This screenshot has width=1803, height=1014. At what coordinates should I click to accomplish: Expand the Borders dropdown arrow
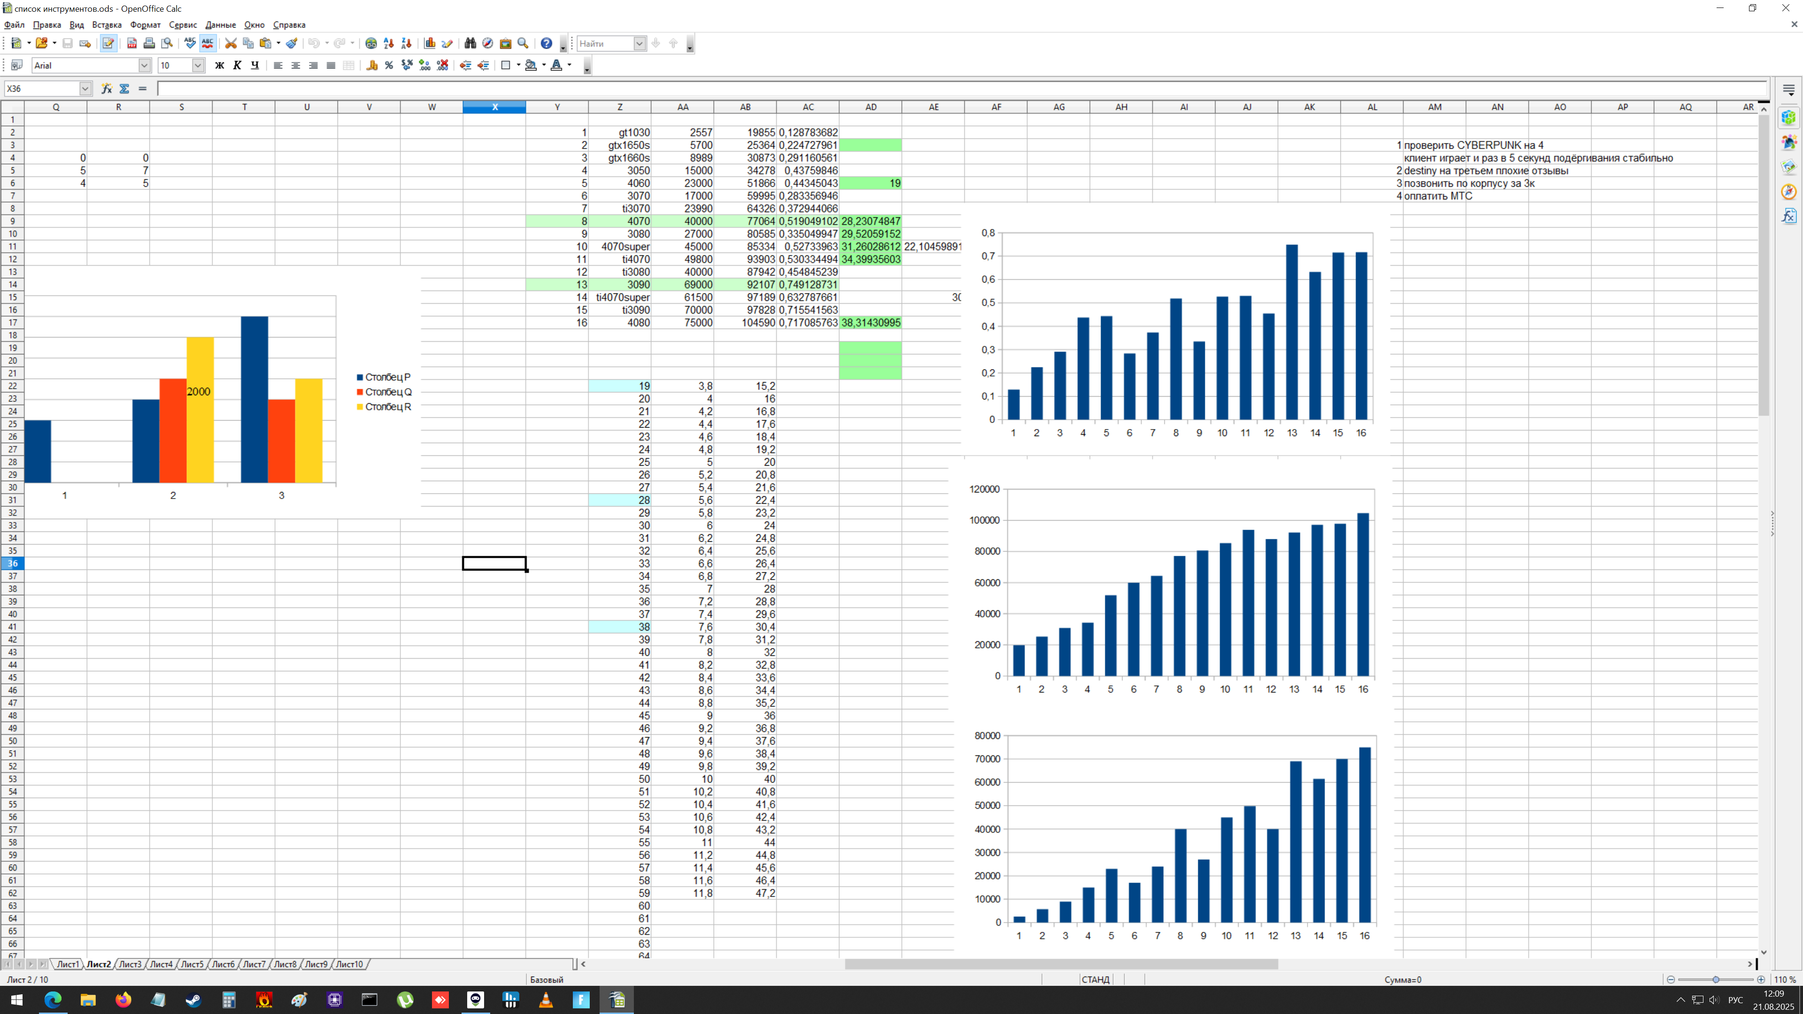tap(518, 65)
